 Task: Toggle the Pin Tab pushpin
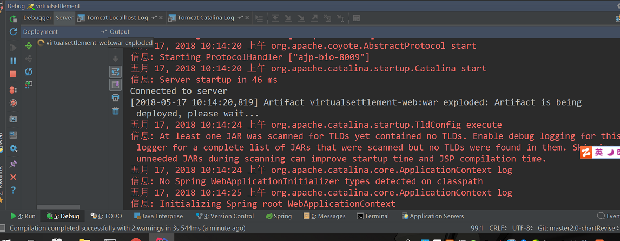tap(13, 164)
